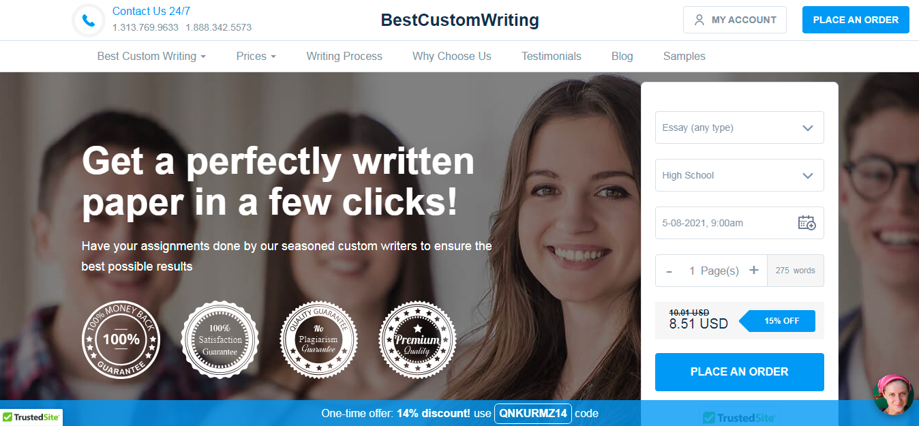Screen dimensions: 919x426
Task: Click the My Account button
Action: pyautogui.click(x=735, y=20)
